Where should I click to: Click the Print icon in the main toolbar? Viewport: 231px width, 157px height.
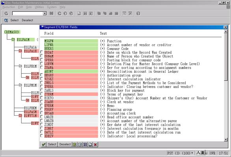pos(79,13)
